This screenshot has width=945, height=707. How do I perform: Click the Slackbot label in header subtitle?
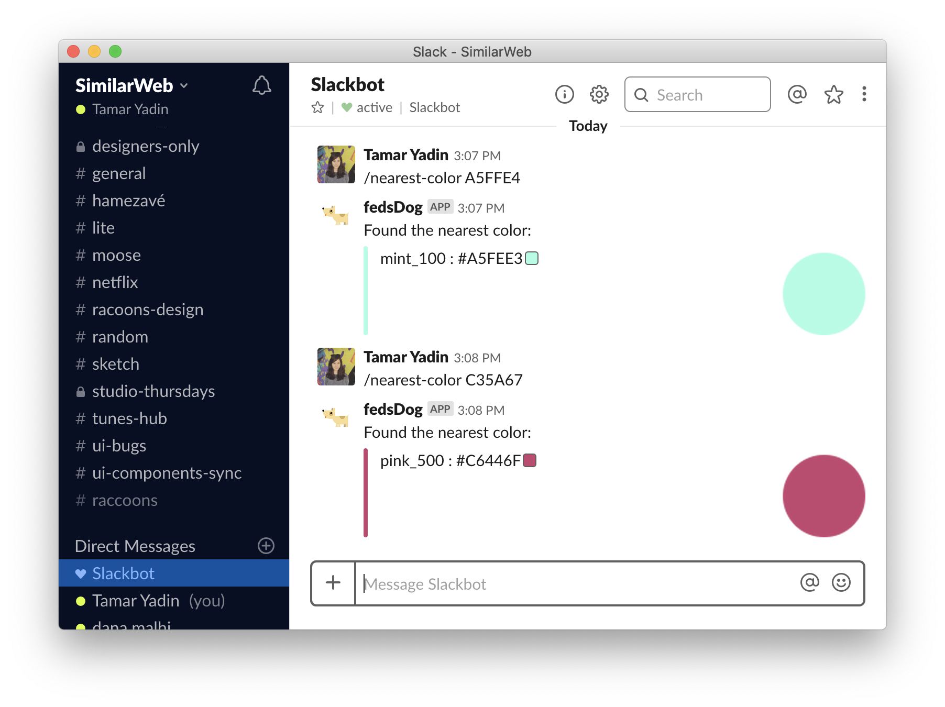[434, 107]
